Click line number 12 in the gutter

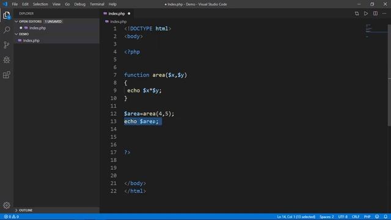point(114,114)
